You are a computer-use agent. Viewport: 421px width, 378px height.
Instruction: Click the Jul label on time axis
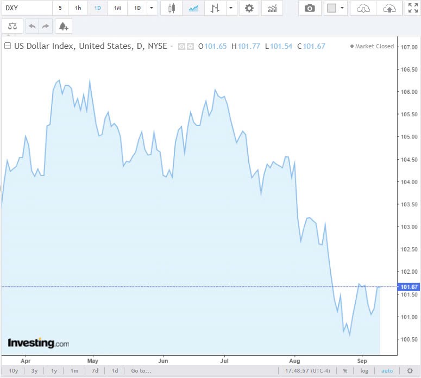[224, 361]
